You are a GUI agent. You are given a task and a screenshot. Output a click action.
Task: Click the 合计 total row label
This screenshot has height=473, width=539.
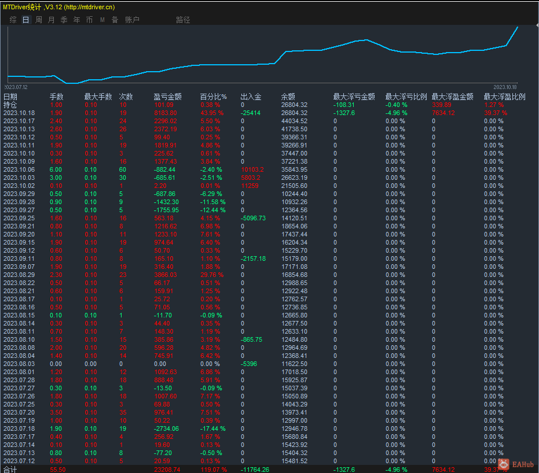(10, 470)
